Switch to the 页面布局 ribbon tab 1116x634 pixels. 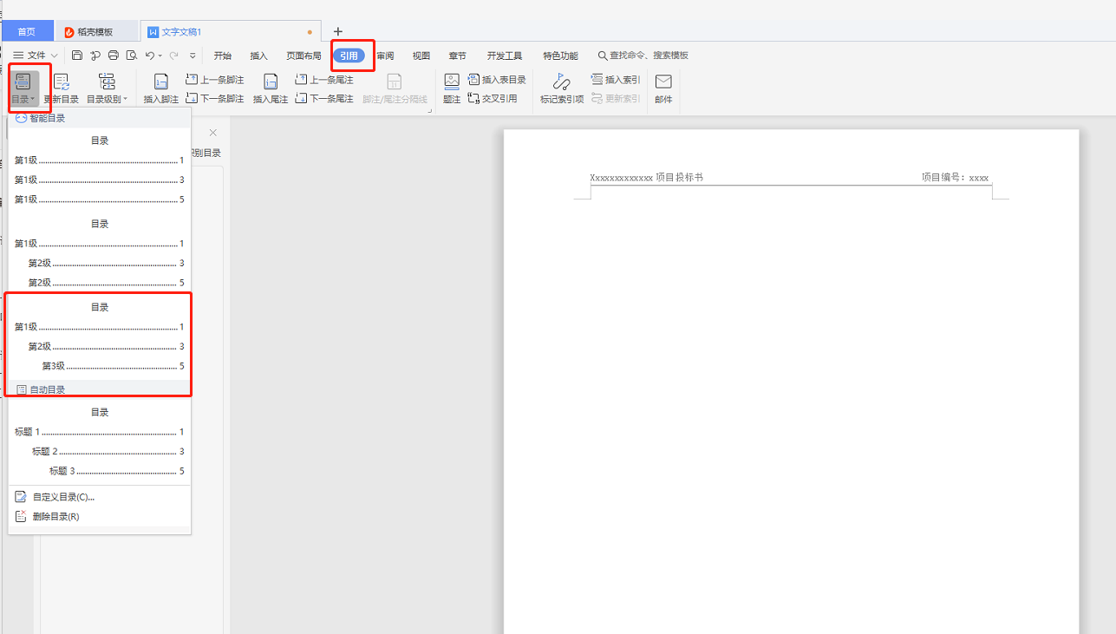(303, 56)
